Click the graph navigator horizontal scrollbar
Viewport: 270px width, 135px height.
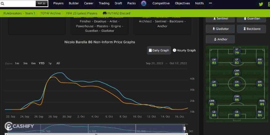(96, 134)
